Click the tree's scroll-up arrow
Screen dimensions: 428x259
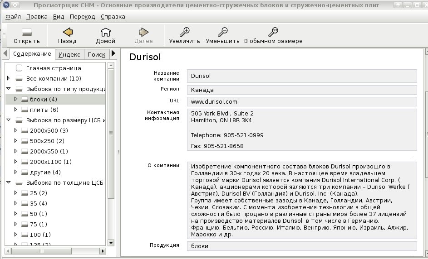[111, 66]
